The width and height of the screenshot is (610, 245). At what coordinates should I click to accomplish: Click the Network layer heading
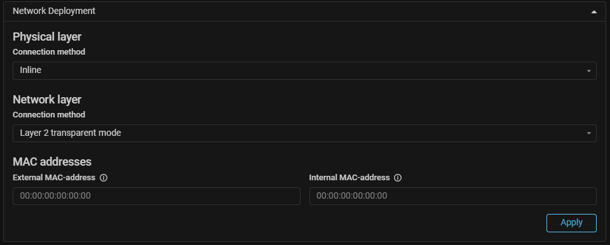[x=47, y=100]
